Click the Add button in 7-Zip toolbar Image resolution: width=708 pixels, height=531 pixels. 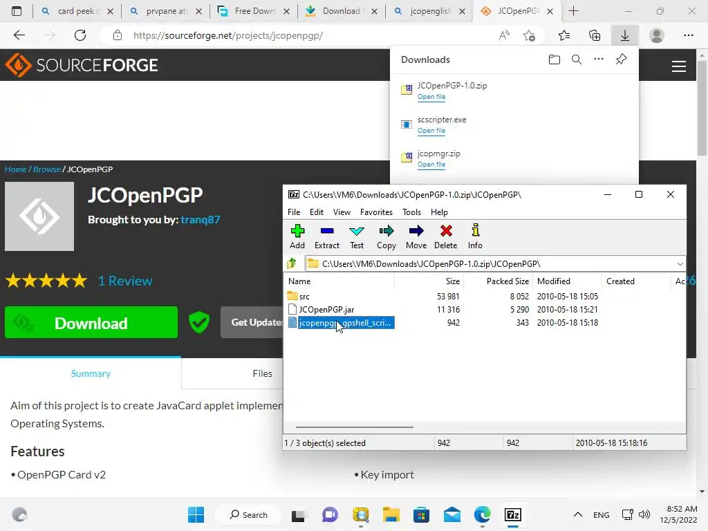pyautogui.click(x=297, y=236)
